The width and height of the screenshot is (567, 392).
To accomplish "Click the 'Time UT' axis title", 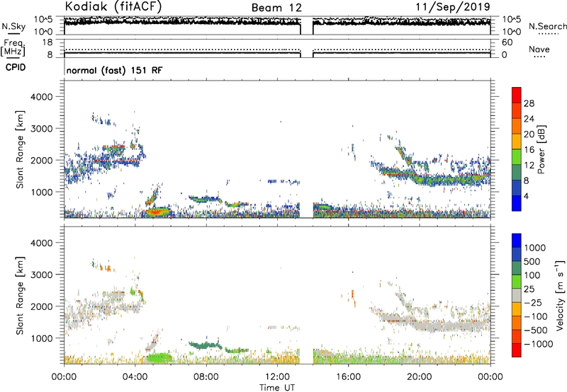I will (277, 388).
